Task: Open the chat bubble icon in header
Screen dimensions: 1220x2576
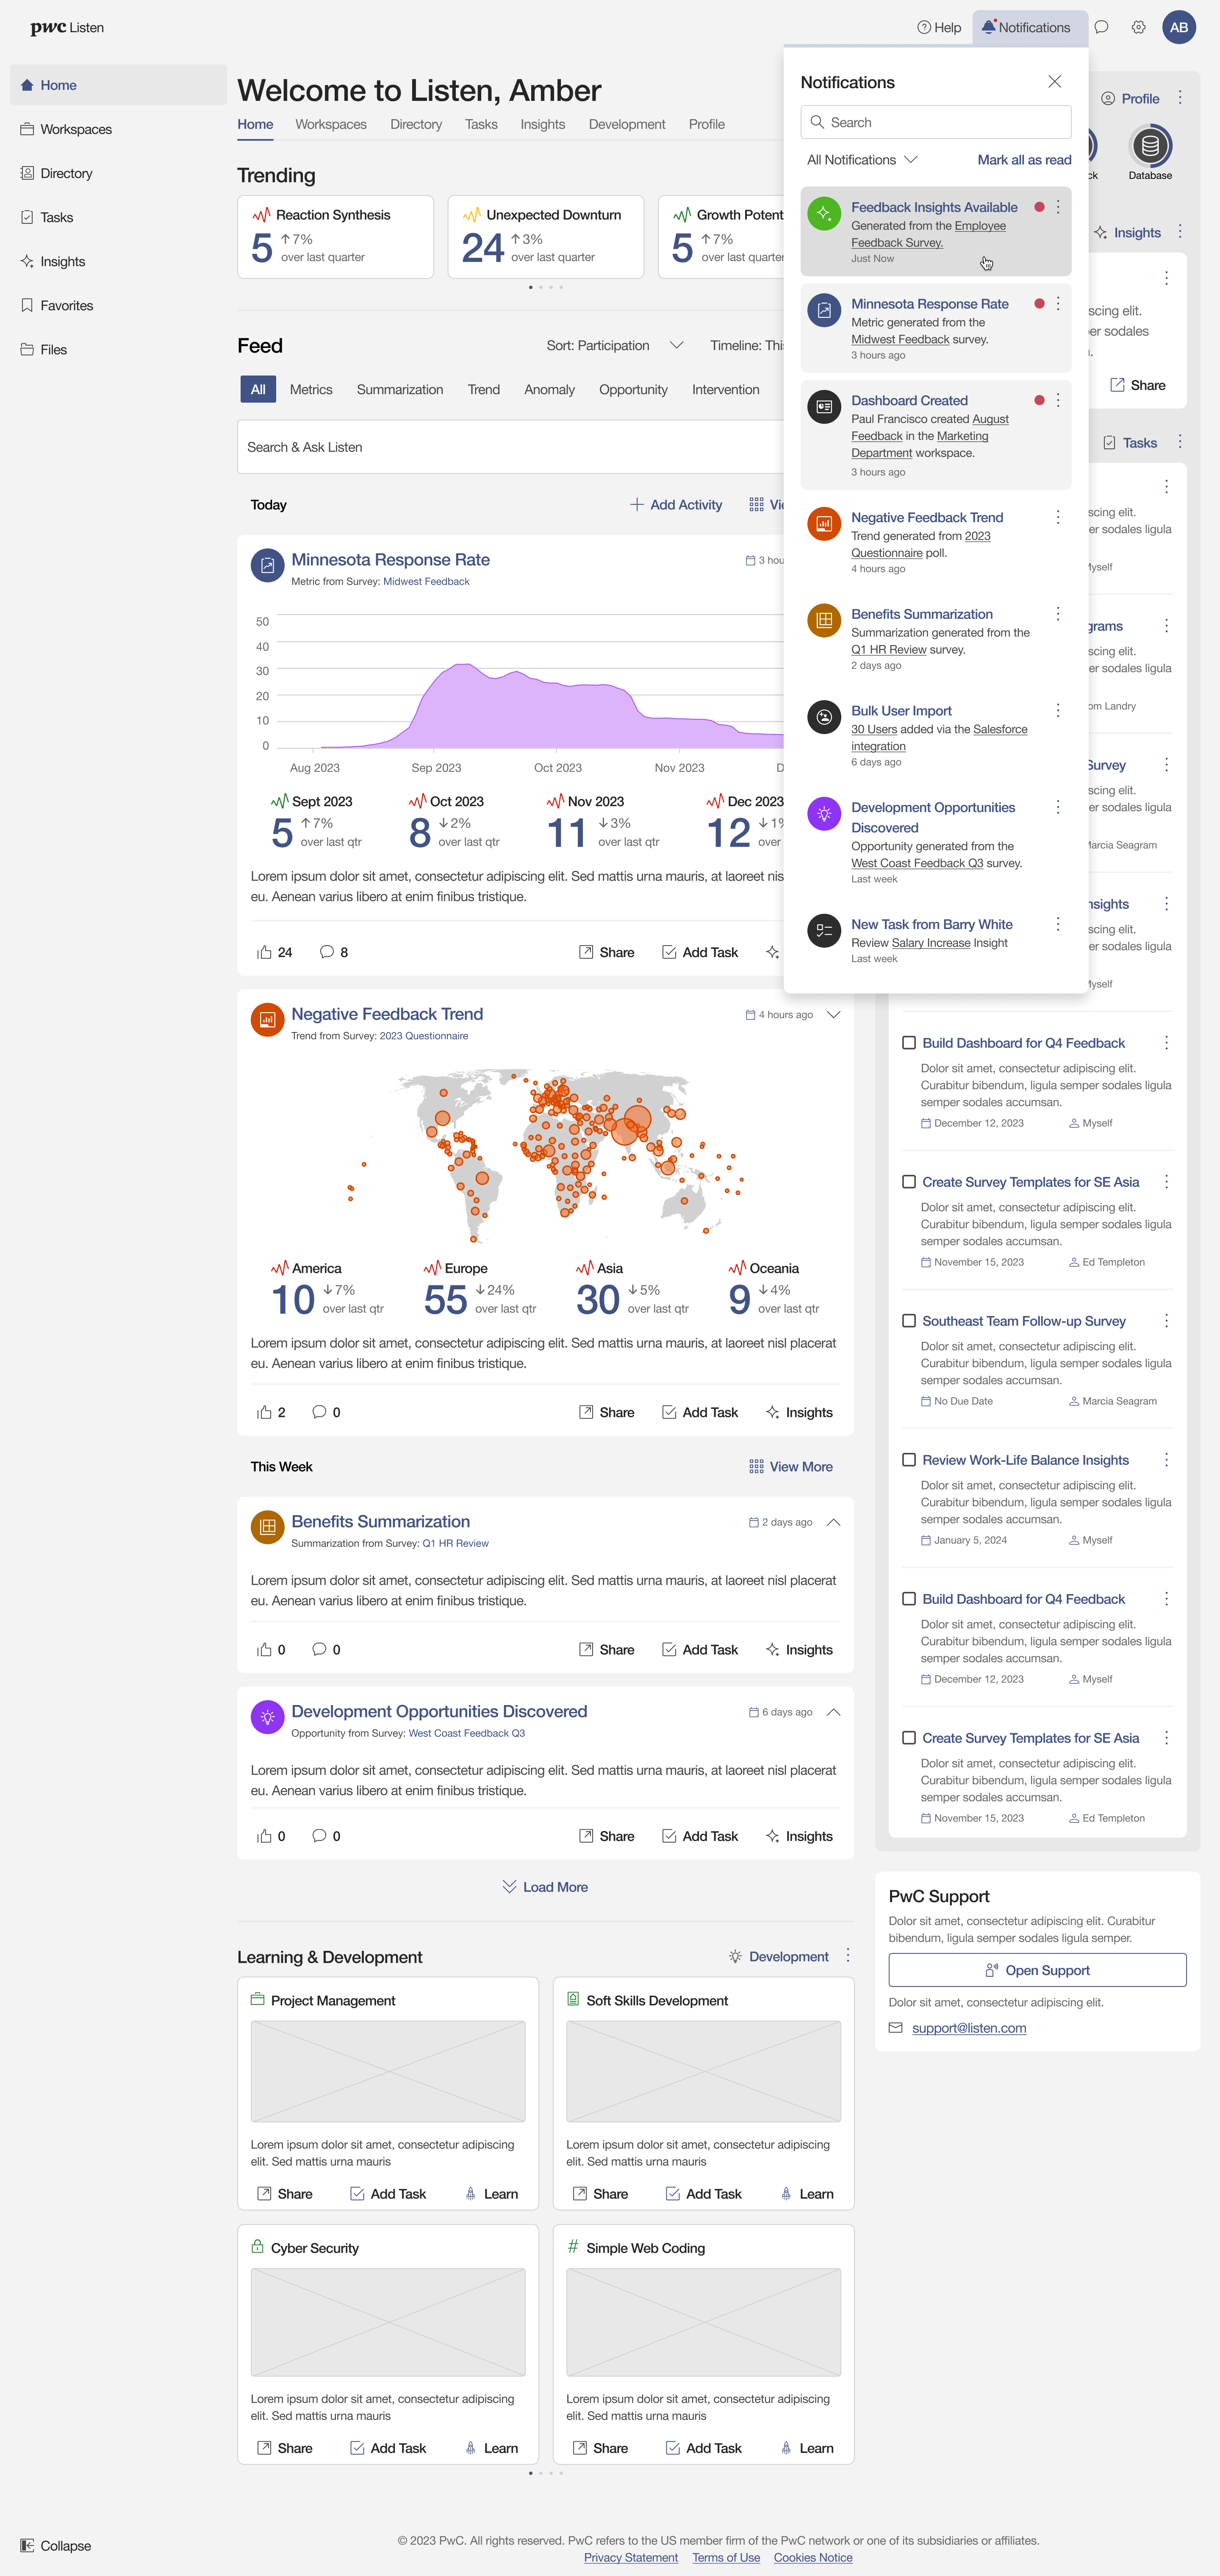Action: tap(1101, 28)
